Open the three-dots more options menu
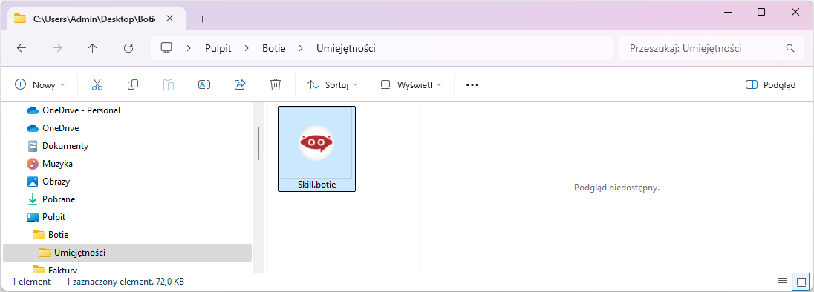The width and height of the screenshot is (814, 292). point(472,85)
